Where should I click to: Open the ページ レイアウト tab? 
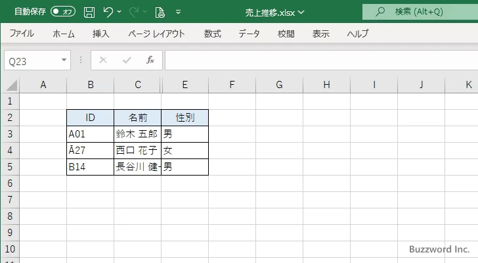point(156,34)
